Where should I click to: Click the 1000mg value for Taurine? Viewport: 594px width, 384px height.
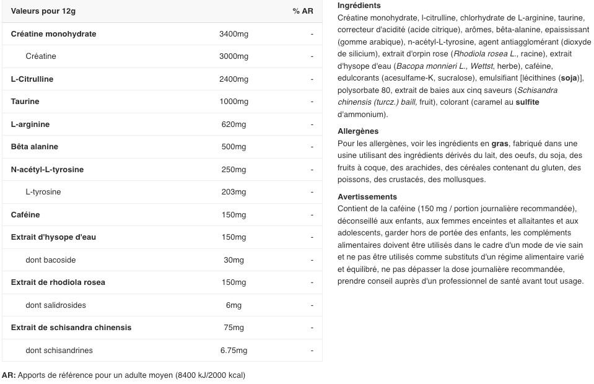click(234, 102)
